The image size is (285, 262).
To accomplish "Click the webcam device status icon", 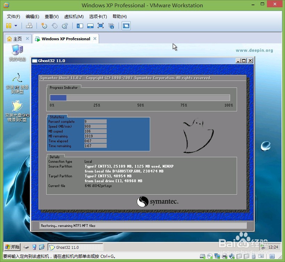I will point(261,256).
